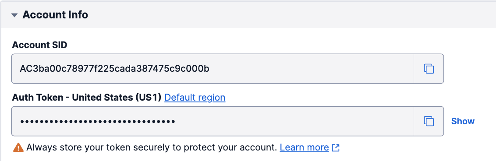
Task: Open the Learn more link
Action: [x=305, y=147]
